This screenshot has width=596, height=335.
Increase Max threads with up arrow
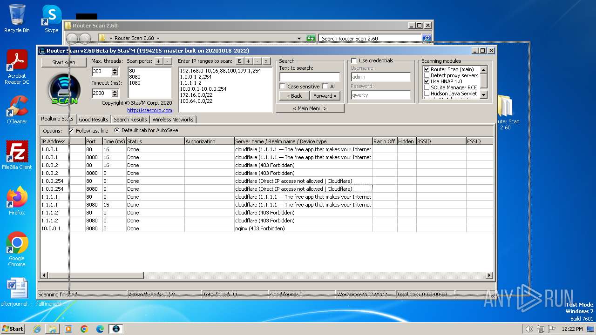click(115, 70)
